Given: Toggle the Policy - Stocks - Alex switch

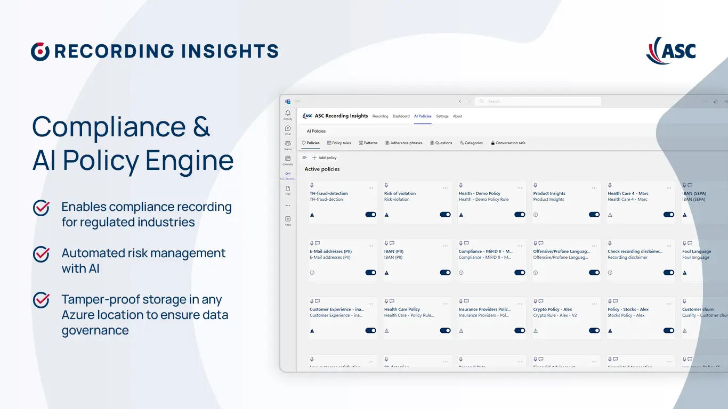Looking at the screenshot, I should [x=669, y=331].
